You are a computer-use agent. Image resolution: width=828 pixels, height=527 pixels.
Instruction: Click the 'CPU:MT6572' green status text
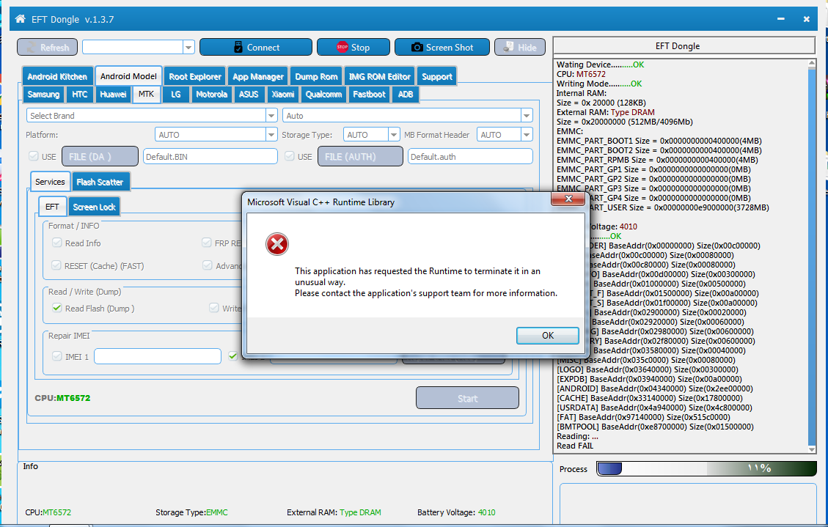pos(62,398)
